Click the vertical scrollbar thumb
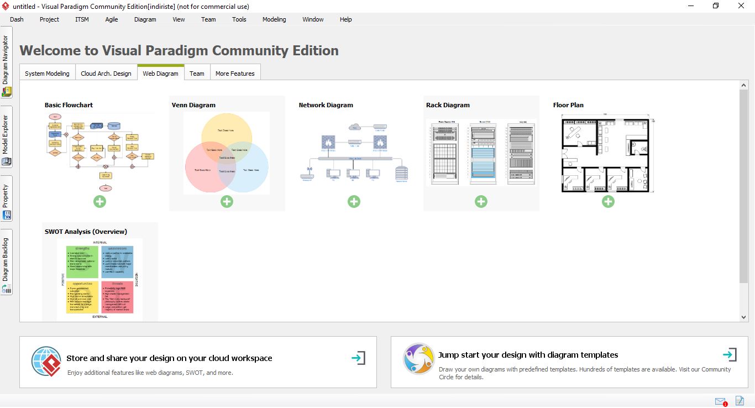 point(744,186)
